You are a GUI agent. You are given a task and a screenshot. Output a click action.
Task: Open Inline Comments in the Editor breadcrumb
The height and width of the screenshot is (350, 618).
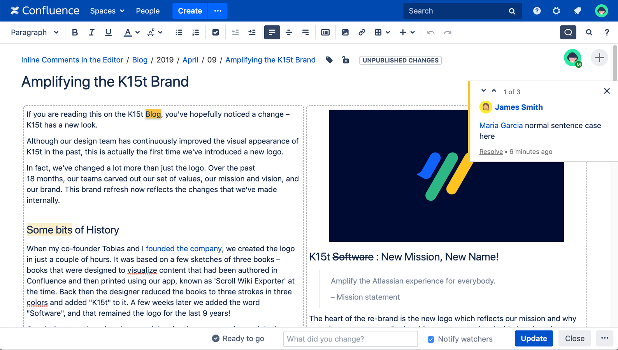pyautogui.click(x=72, y=60)
